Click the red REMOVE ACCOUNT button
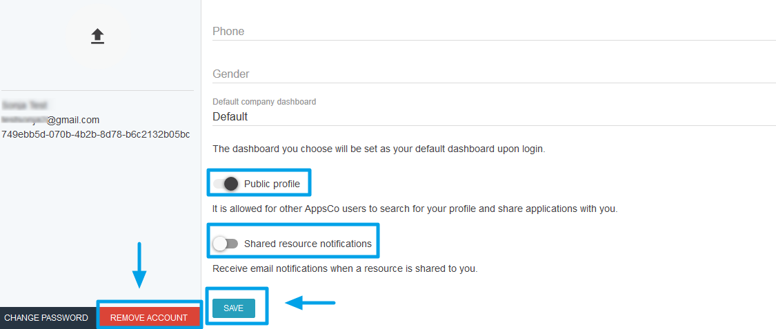 tap(149, 318)
